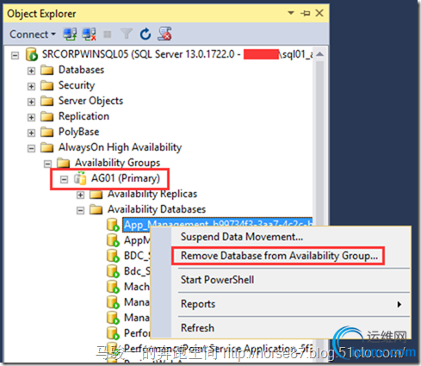Image resolution: width=421 pixels, height=366 pixels.
Task: Close the Object Explorer panel
Action: [x=319, y=13]
